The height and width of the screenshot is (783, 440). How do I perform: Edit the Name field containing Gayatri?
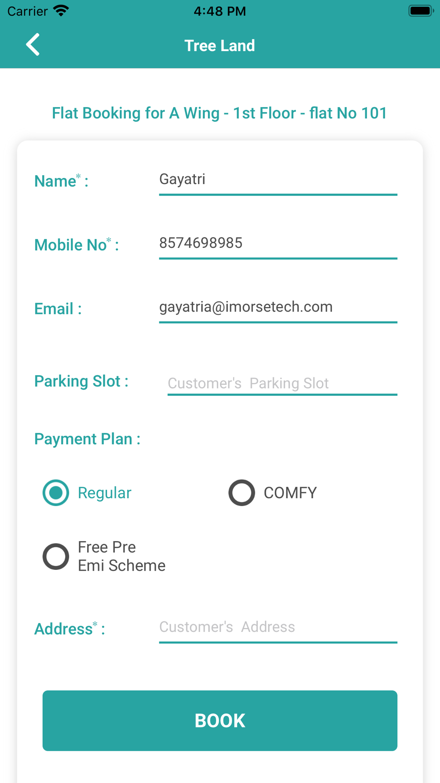click(x=278, y=180)
